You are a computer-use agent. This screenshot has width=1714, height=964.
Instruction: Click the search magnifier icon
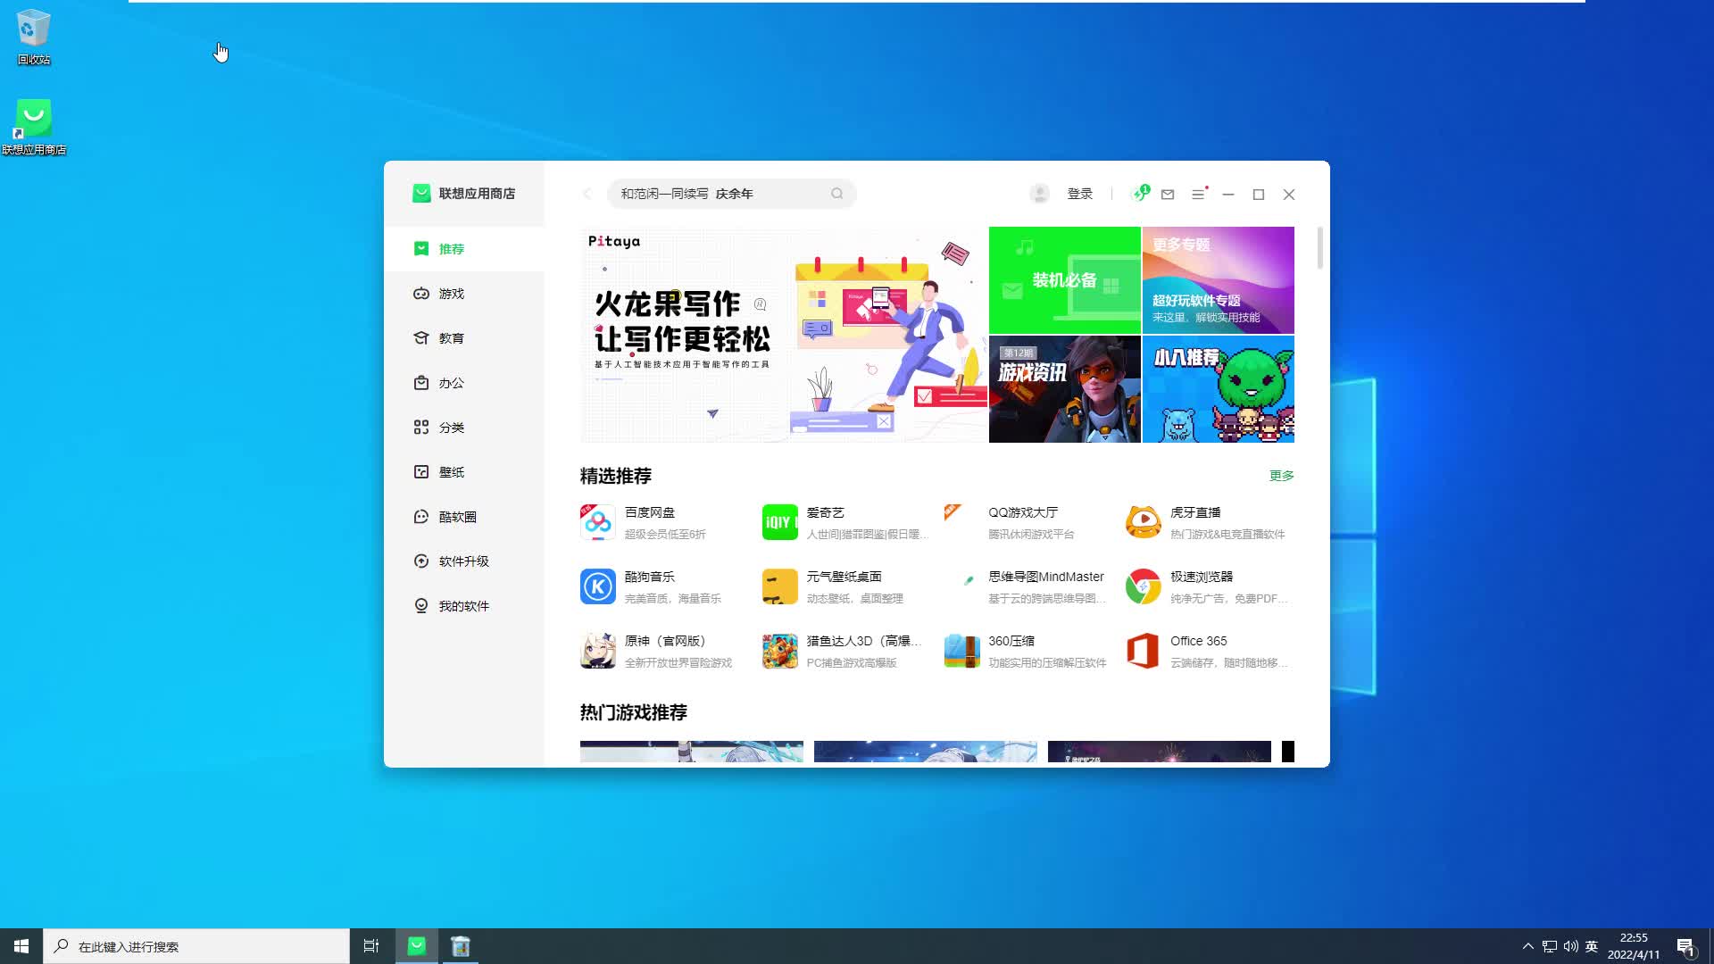837,194
